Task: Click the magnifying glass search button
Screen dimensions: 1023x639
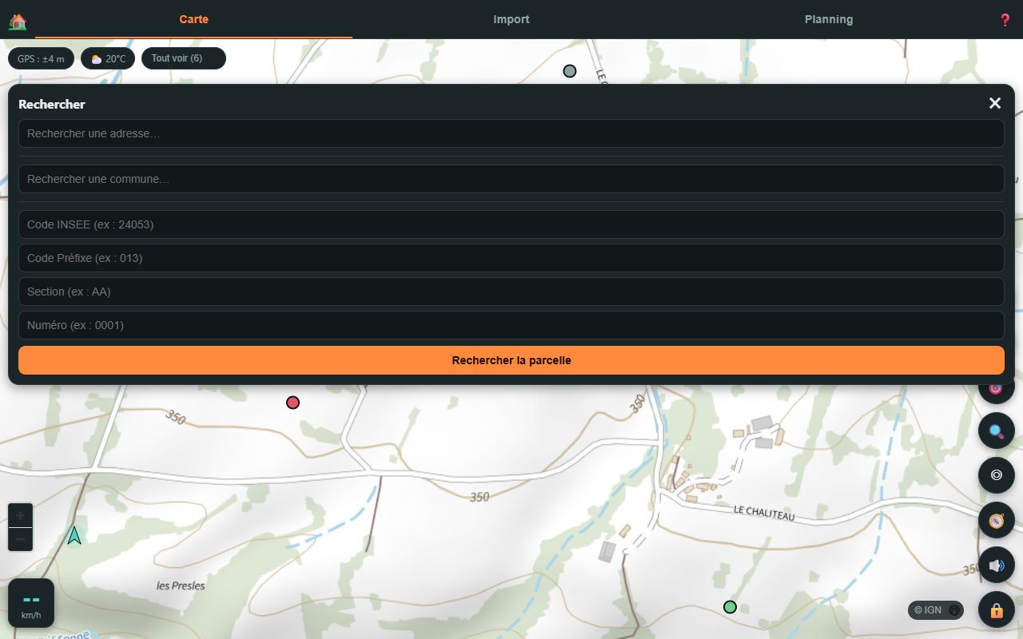Action: 997,431
